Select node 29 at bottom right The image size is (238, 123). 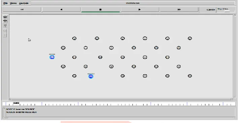[190, 76]
